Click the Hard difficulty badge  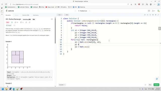coord(8,22)
